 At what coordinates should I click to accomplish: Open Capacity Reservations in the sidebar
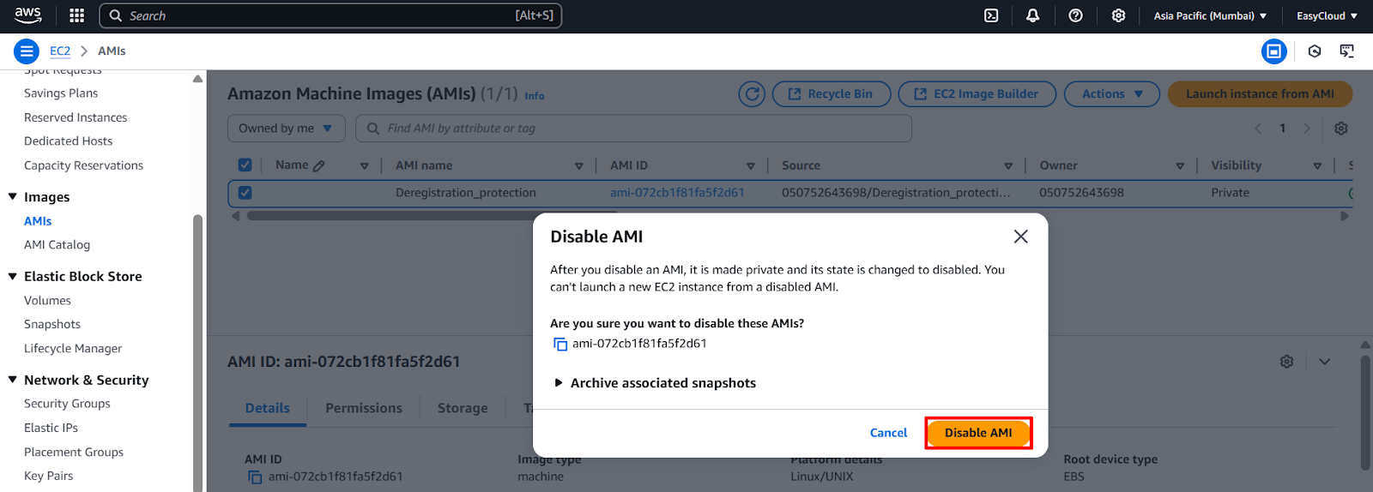click(83, 165)
